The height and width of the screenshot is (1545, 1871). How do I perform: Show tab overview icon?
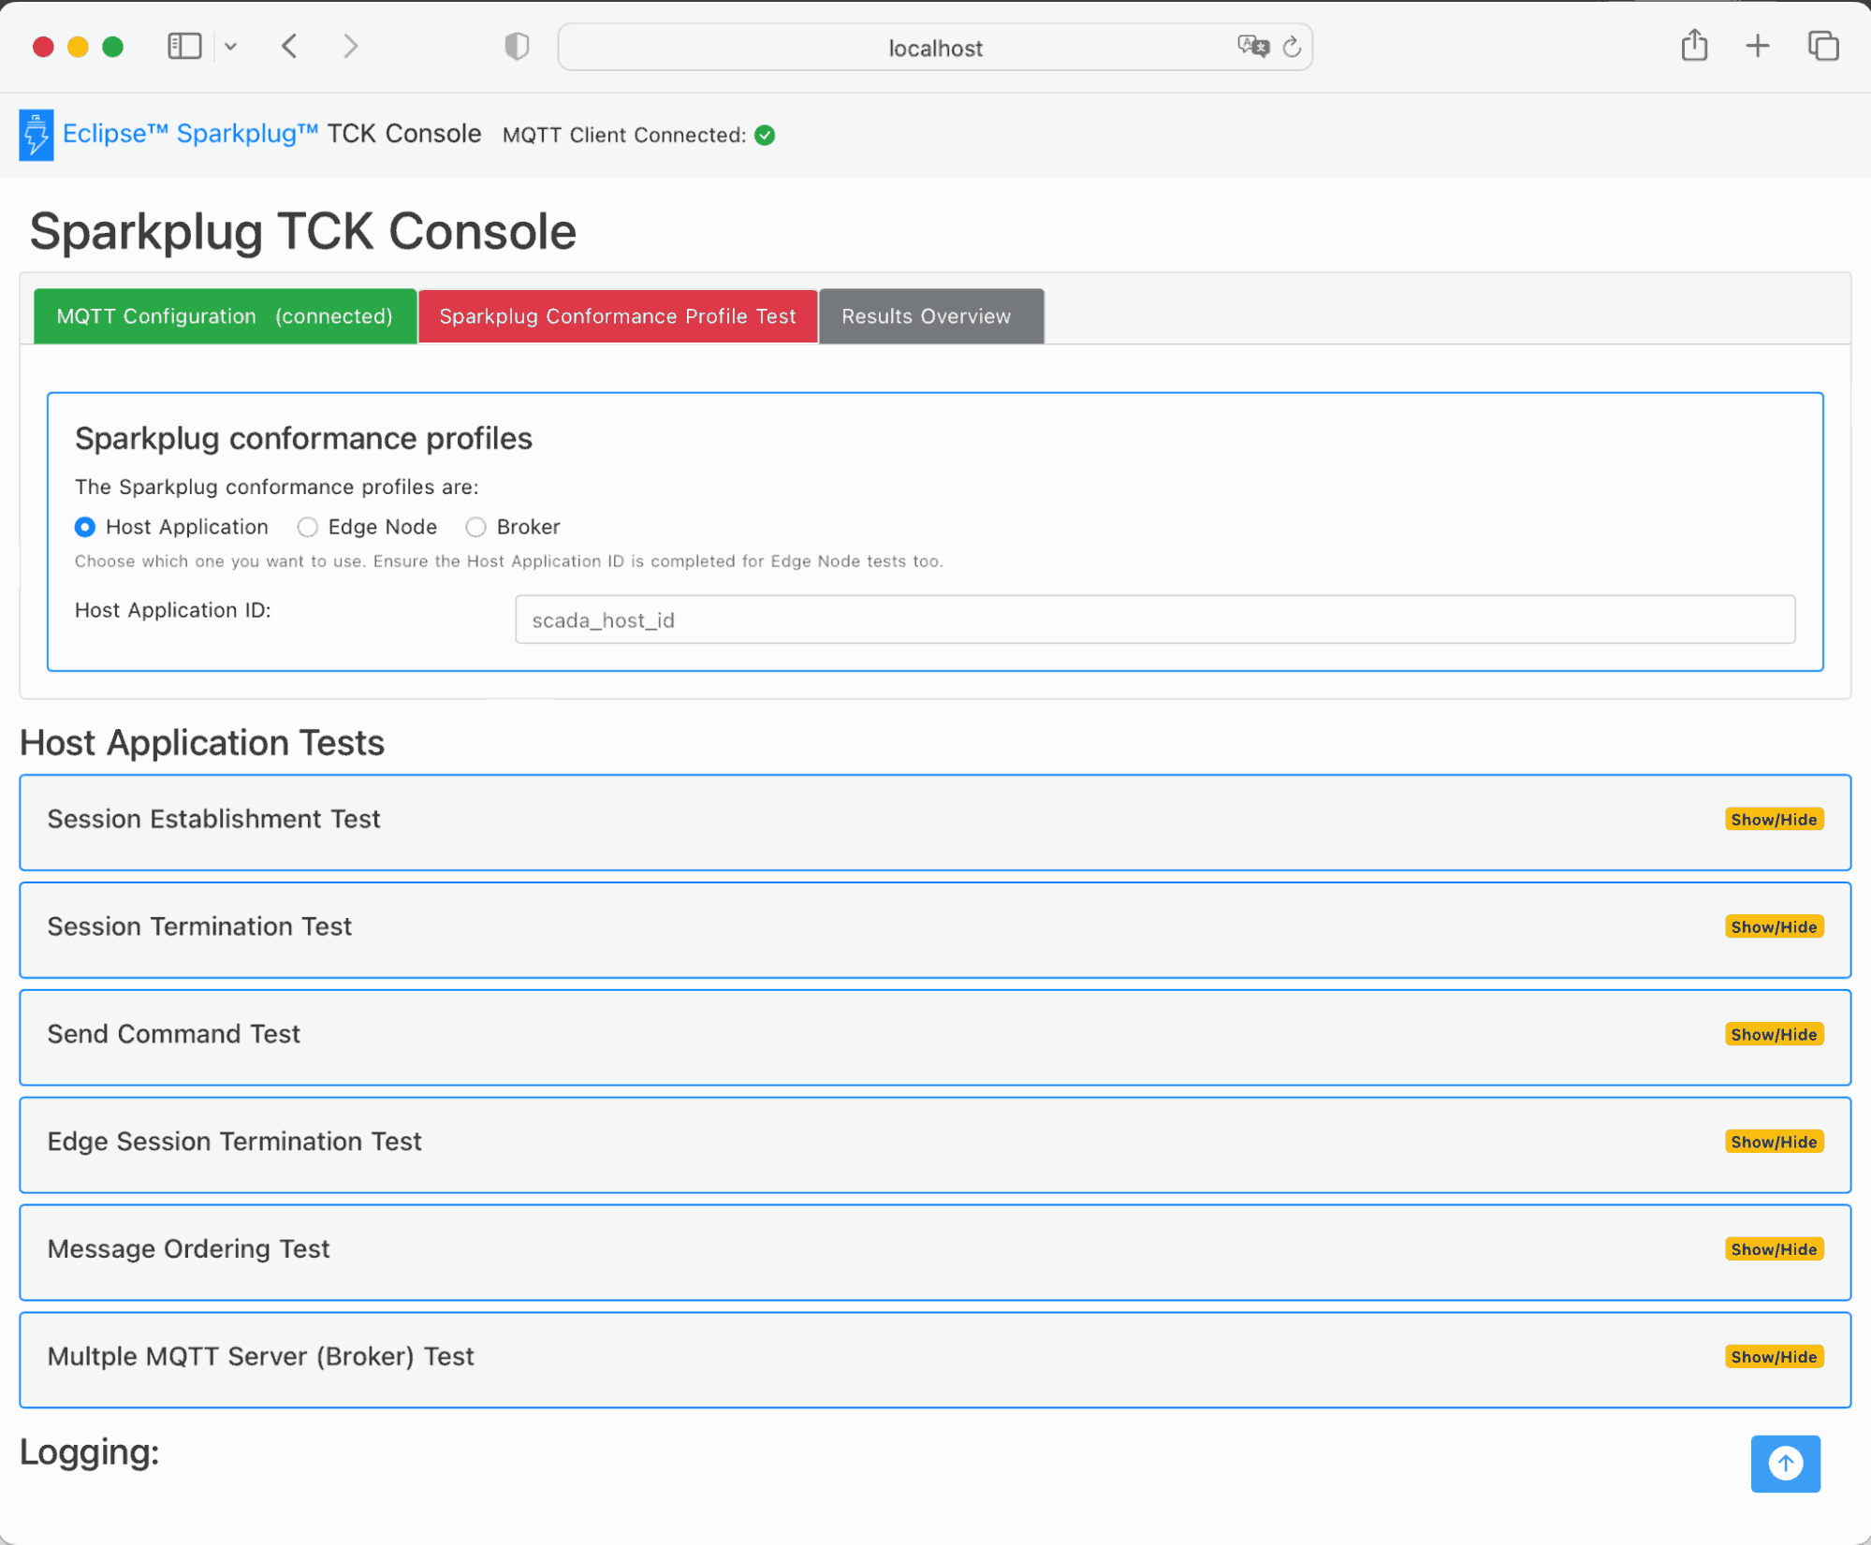[x=1823, y=46]
